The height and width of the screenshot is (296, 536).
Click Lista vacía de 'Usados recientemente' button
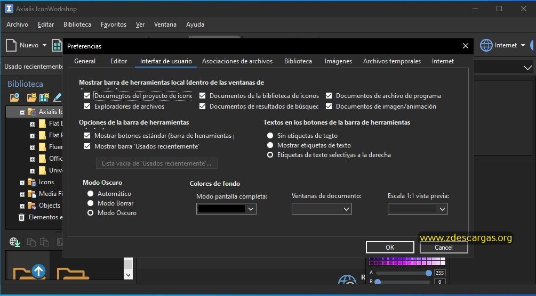pos(157,163)
